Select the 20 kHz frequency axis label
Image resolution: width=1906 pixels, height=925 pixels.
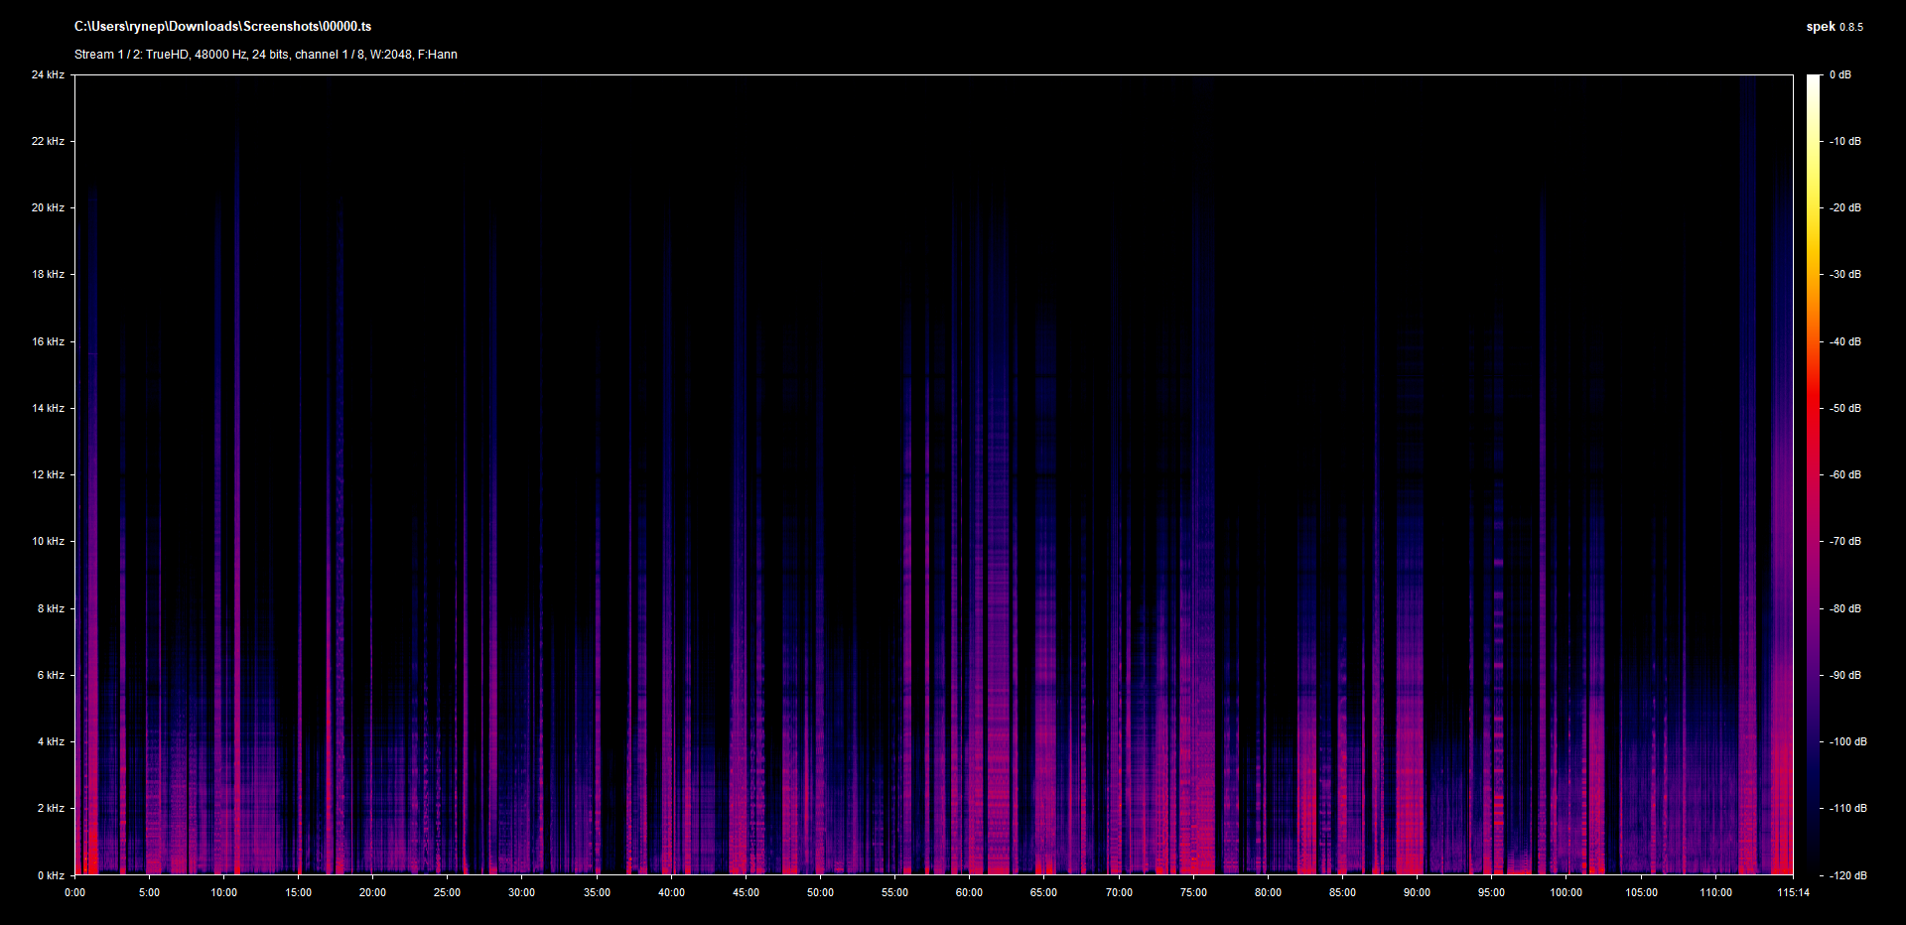pyautogui.click(x=48, y=207)
